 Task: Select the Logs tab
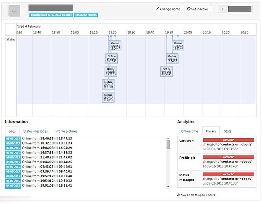tap(12, 131)
